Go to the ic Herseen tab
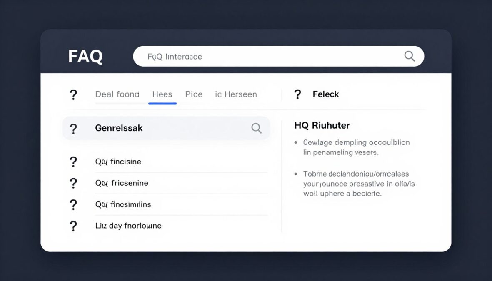The width and height of the screenshot is (492, 281). tap(236, 94)
